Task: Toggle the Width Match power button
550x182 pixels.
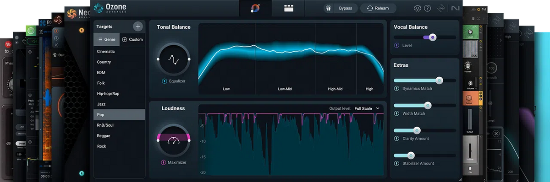Action: coord(396,113)
